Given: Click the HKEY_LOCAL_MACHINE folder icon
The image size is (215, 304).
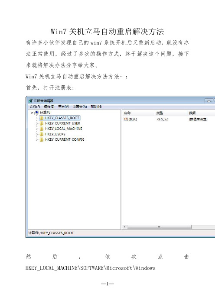Looking at the screenshot, I should click(42, 129).
